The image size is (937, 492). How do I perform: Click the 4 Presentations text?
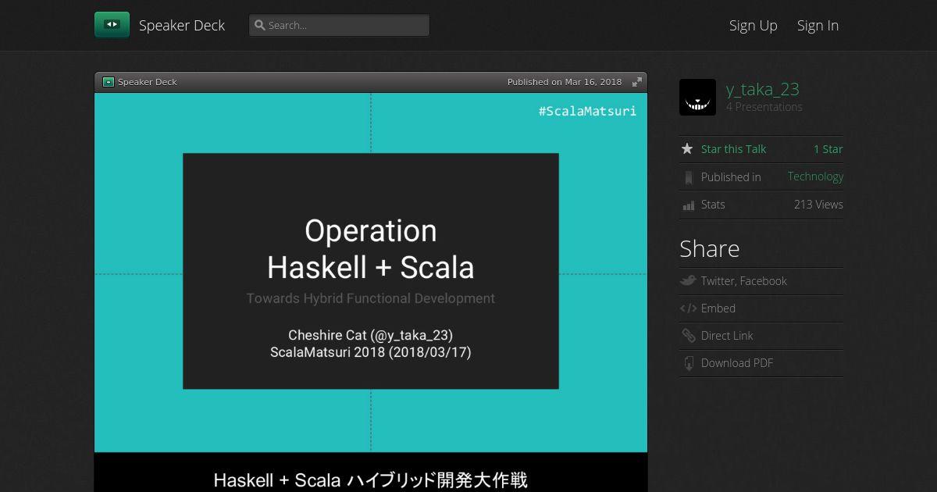click(764, 107)
